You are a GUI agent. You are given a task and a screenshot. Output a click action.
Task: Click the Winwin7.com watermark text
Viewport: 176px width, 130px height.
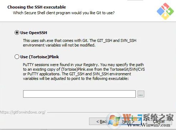click(149, 125)
